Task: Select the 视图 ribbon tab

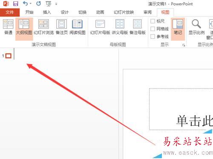Action: [165, 12]
